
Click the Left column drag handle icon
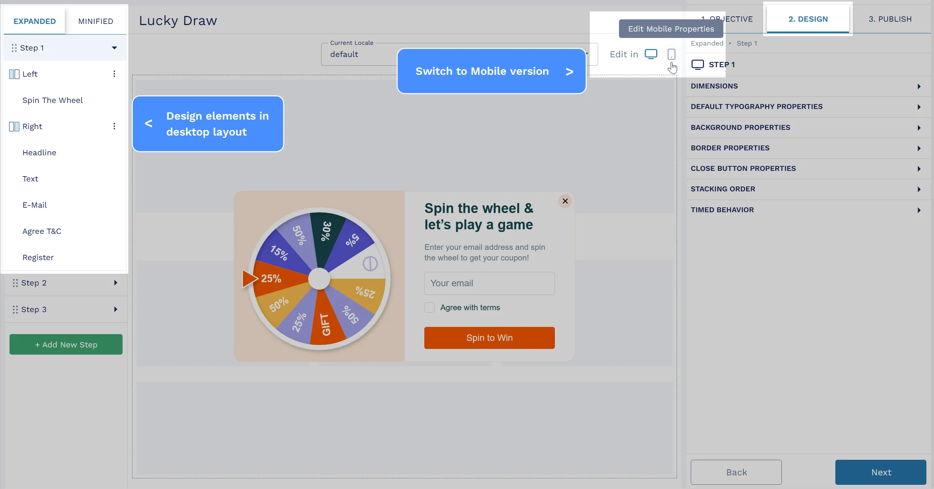coord(14,74)
